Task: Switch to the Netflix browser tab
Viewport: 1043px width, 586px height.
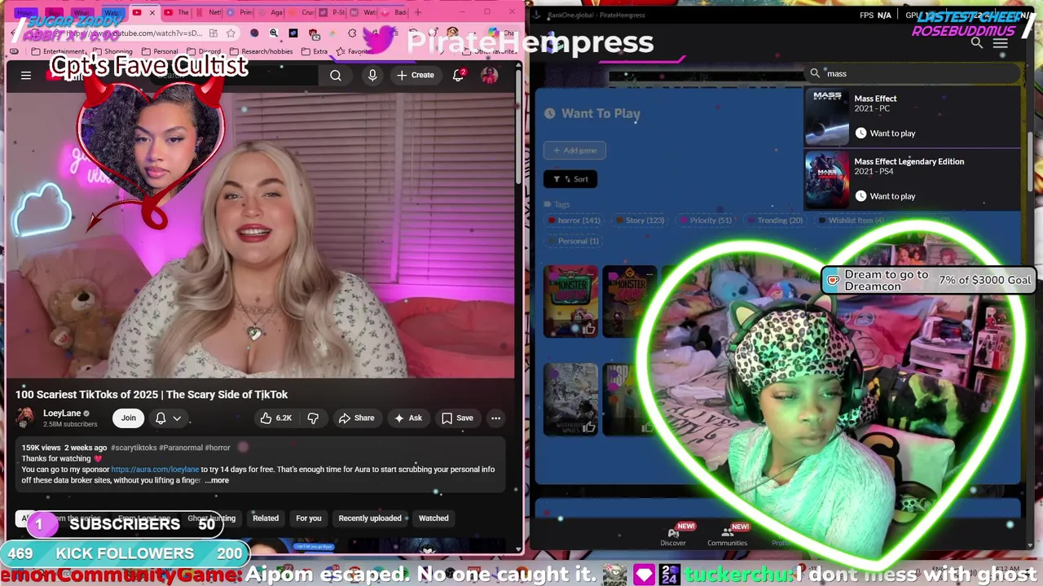Action: point(209,12)
